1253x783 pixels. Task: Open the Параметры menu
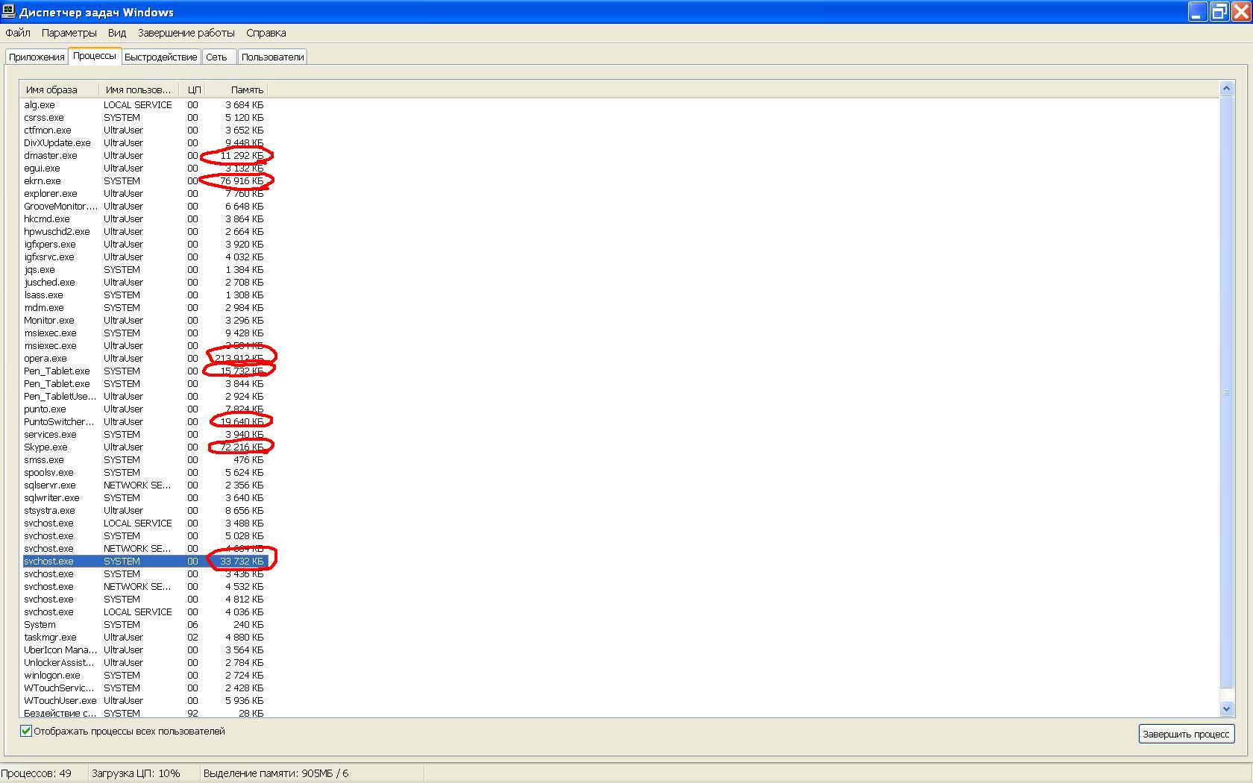[69, 33]
